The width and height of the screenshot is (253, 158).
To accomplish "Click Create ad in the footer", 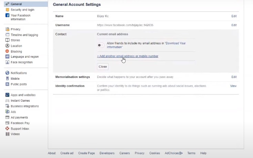I will click(x=67, y=153).
